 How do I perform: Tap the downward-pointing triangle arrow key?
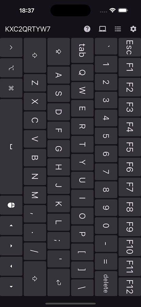(x=11, y=287)
